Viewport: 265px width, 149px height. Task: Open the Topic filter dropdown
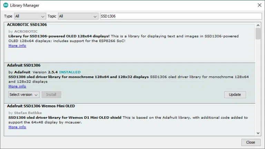78,16
